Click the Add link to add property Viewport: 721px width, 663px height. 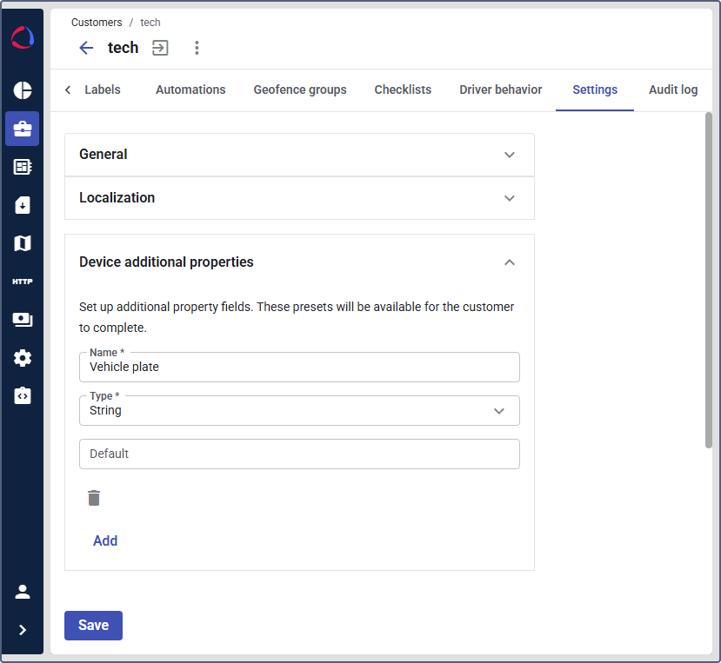pos(105,540)
